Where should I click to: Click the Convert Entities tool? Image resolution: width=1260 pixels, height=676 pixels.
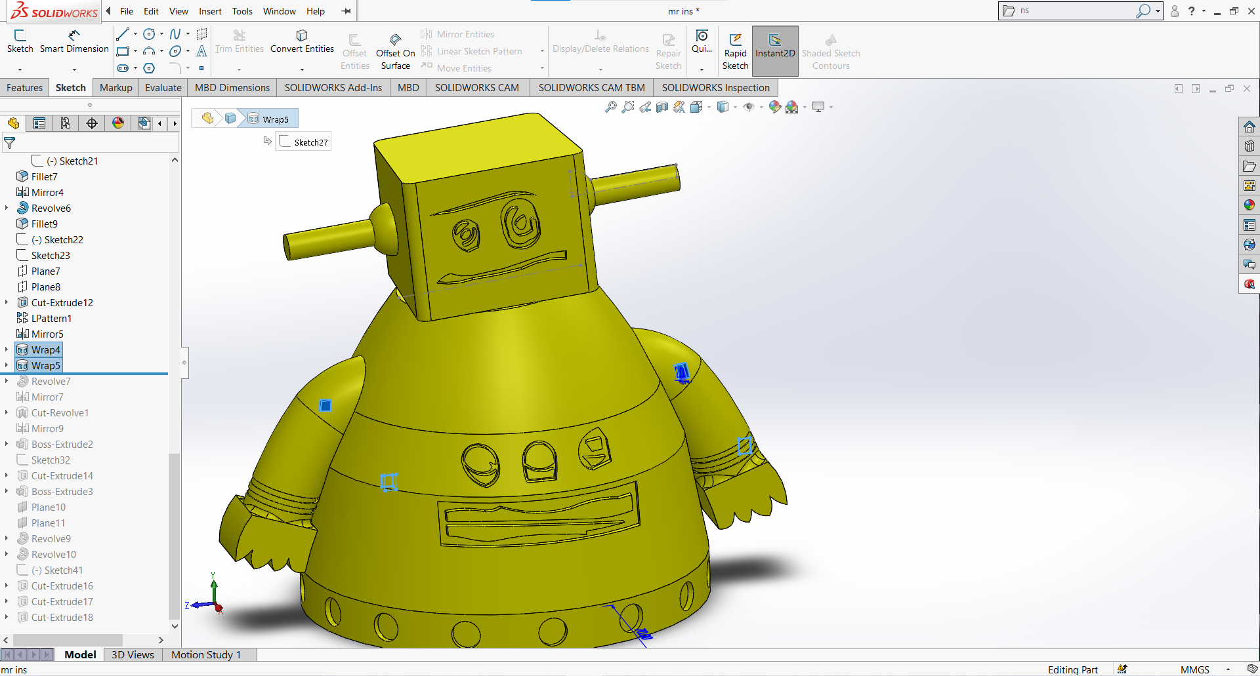pyautogui.click(x=302, y=41)
